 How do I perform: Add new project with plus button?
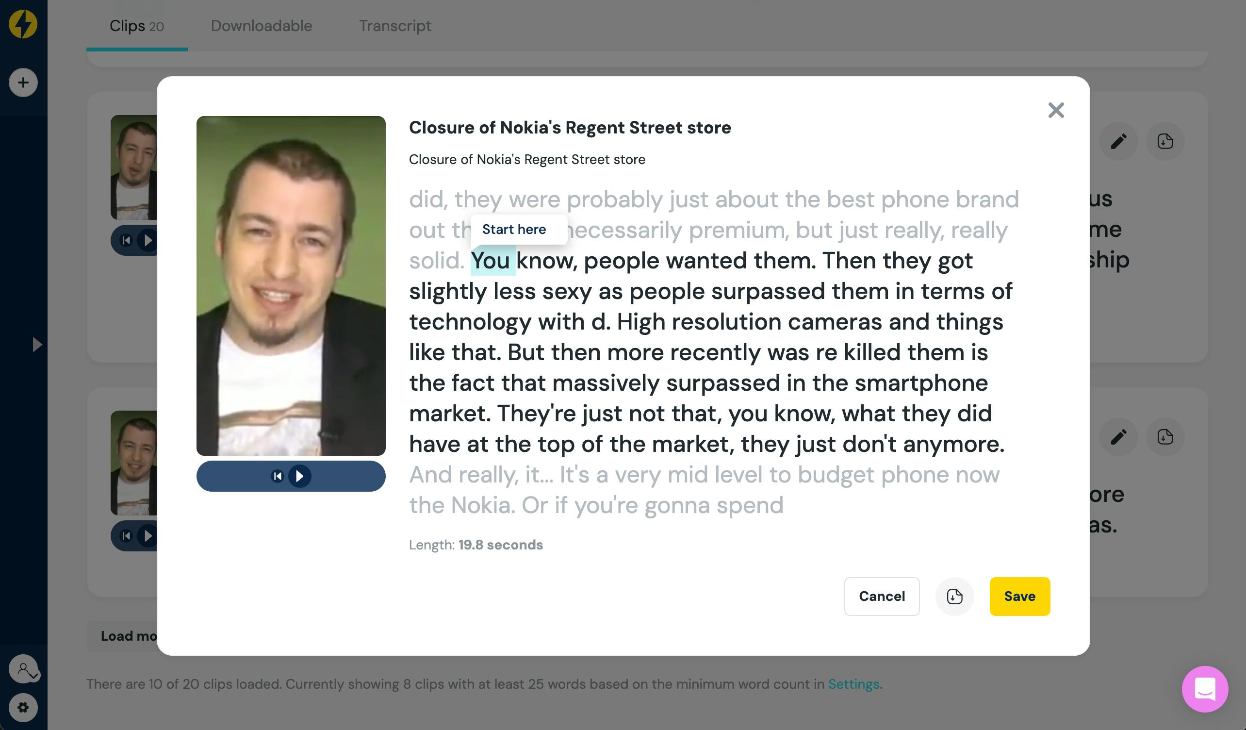23,82
